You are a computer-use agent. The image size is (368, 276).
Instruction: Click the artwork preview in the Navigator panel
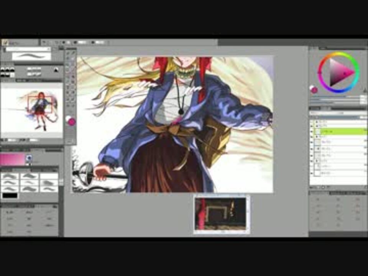click(32, 110)
